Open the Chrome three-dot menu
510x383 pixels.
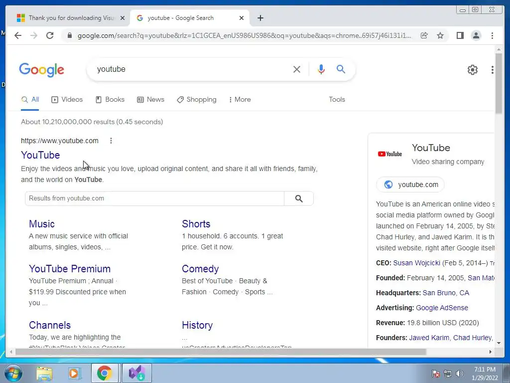coord(493,35)
